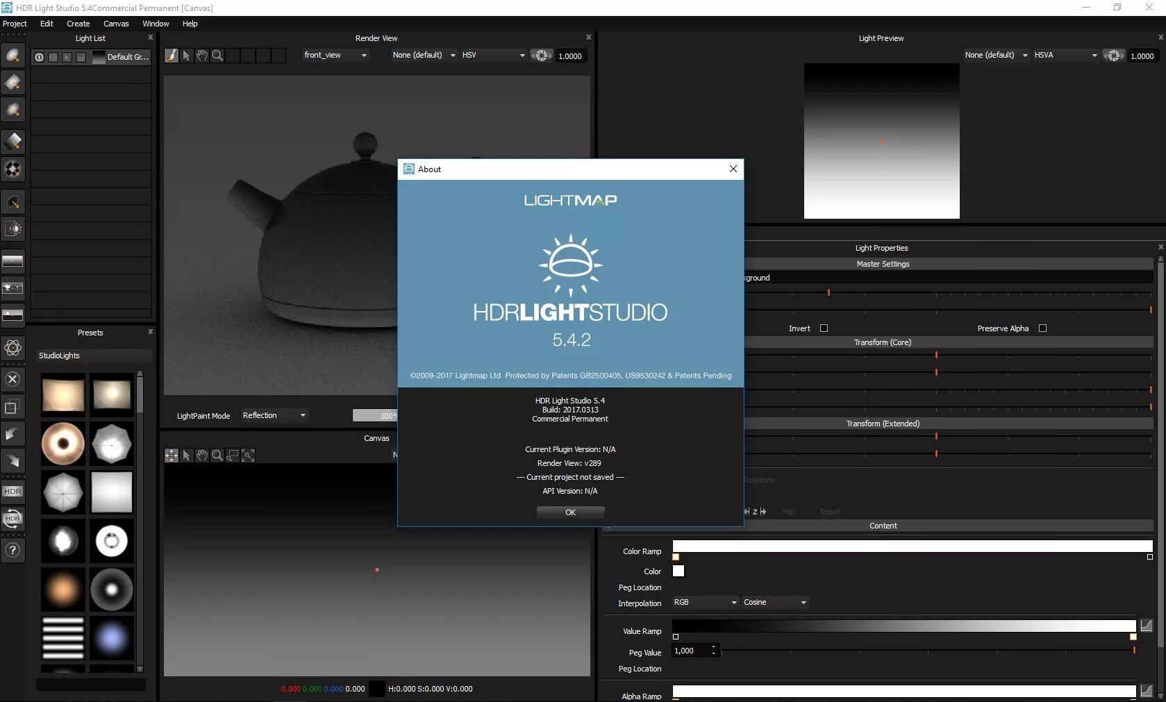The width and height of the screenshot is (1166, 702).
Task: Click the Undo arrow icon in the toolbar
Action: pyautogui.click(x=13, y=435)
